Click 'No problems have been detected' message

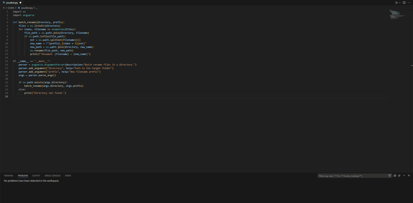(x=31, y=181)
